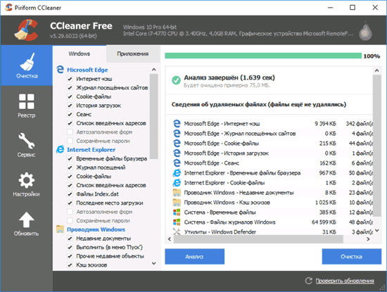Toggle Кэш эскизов checkbox in left list
Viewport: 387px width, 292px height.
[70, 265]
